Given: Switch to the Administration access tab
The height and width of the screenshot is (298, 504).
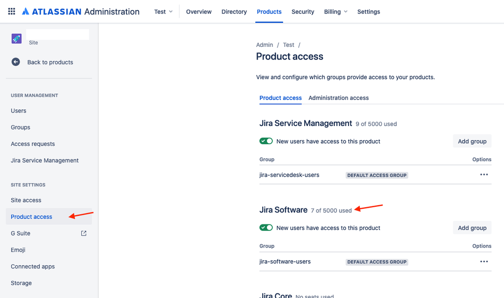Looking at the screenshot, I should (x=339, y=98).
